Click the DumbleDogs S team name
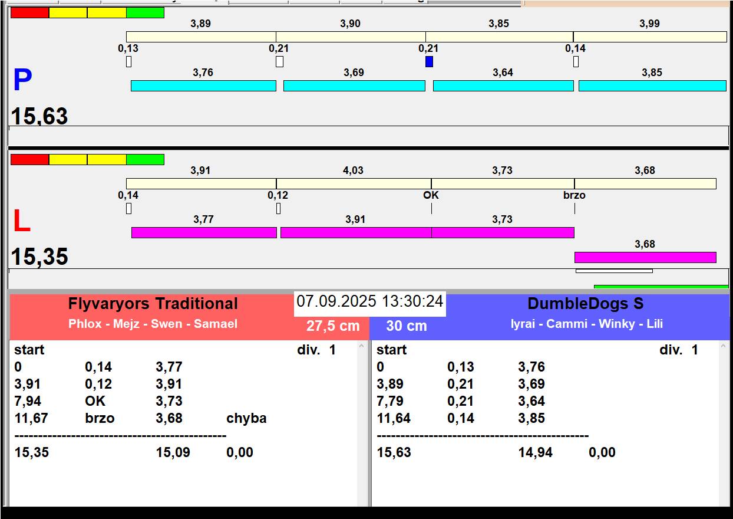Viewport: 733px width, 519px height. (x=586, y=304)
